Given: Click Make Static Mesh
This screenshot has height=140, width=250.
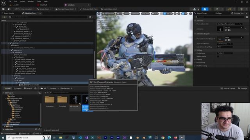Looking at the screenshot, I should pos(109,9).
